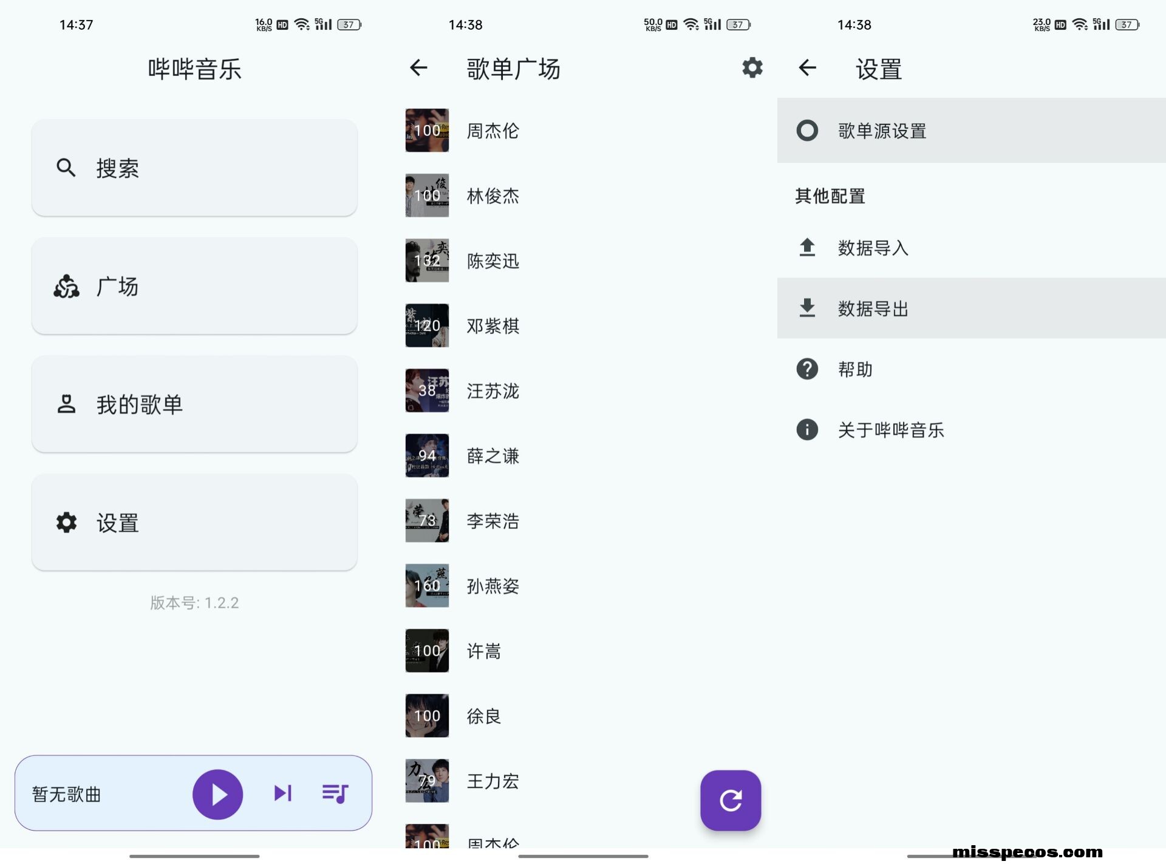Tap the upload icon beside 数据导入
Image resolution: width=1166 pixels, height=864 pixels.
click(807, 248)
